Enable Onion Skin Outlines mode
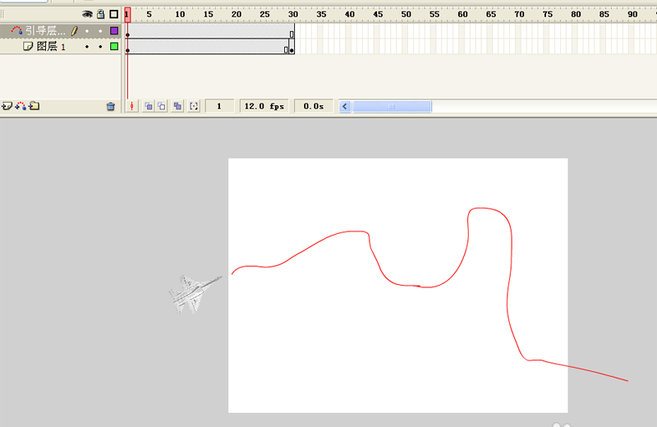This screenshot has height=427, width=657. click(161, 107)
